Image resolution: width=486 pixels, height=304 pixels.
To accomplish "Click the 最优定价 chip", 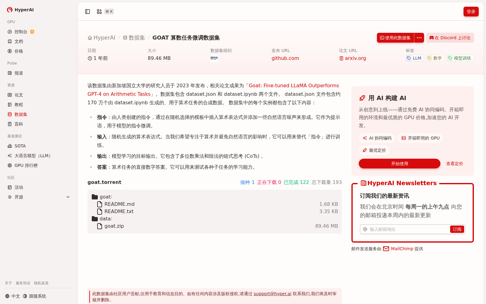I will [374, 150].
